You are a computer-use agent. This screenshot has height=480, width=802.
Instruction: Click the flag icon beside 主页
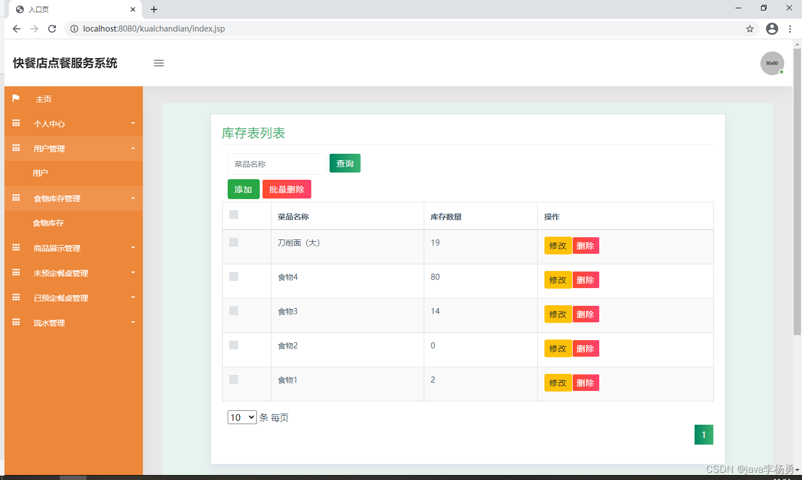click(16, 98)
